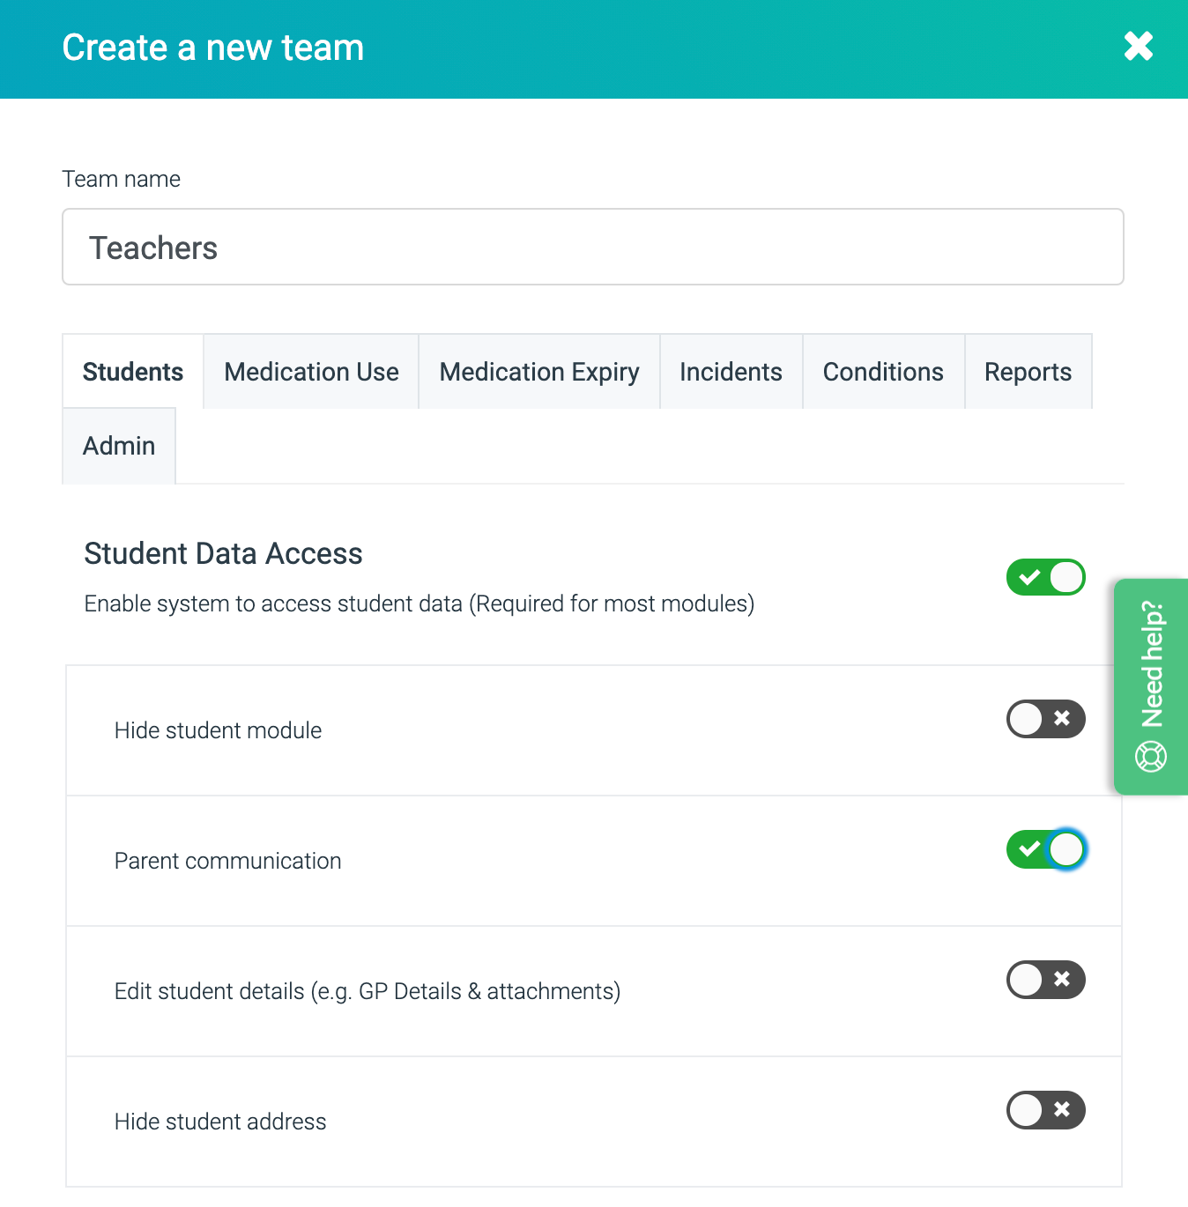This screenshot has height=1207, width=1188.
Task: Open the Admin tab
Action: pos(118,445)
